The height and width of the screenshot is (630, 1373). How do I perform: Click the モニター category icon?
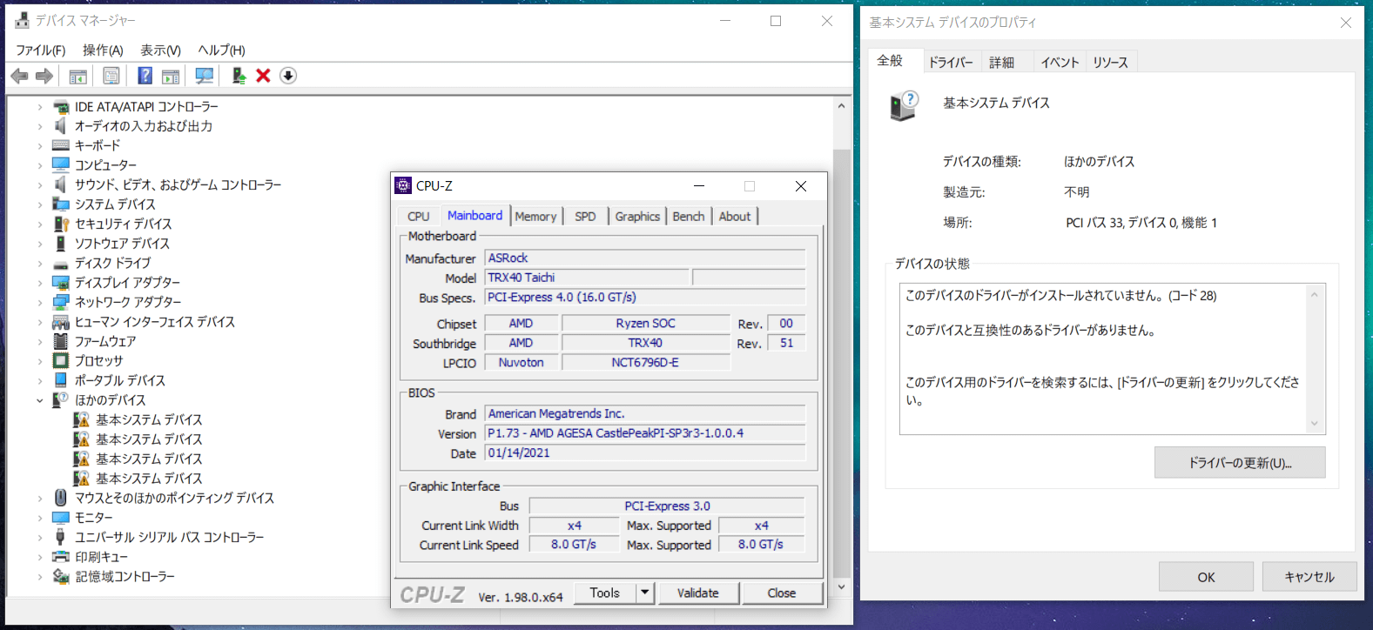(61, 518)
